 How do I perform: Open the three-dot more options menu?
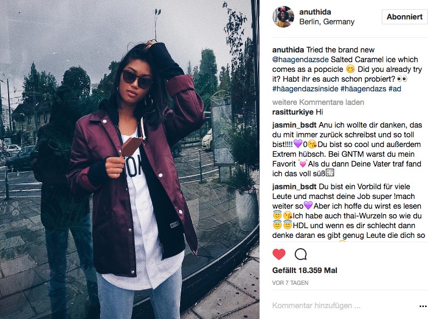(423, 306)
